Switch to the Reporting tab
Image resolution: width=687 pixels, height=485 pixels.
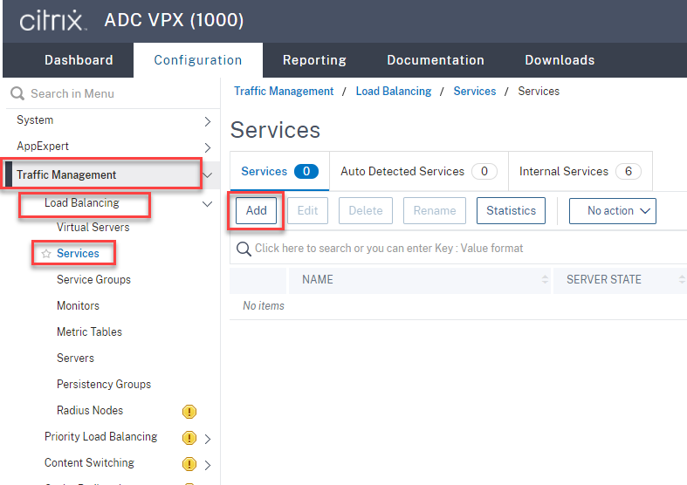pyautogui.click(x=314, y=60)
